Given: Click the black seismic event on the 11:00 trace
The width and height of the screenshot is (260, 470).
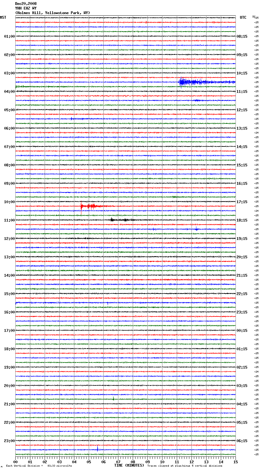Looking at the screenshot, I should pos(122,220).
